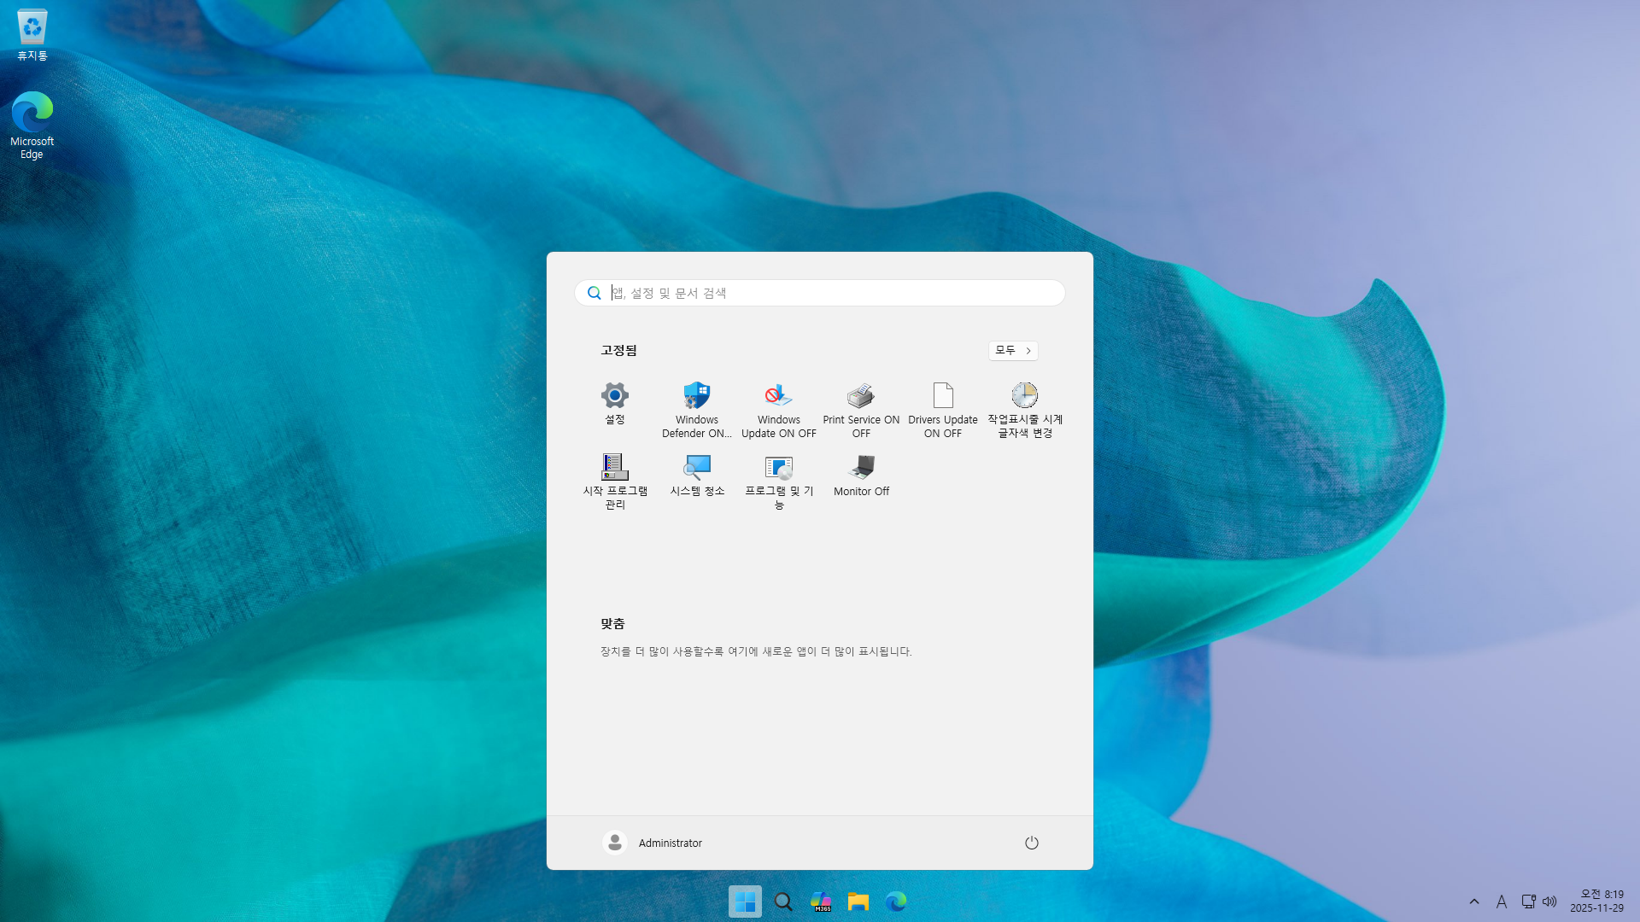Click the power button in Start menu
Screen dimensions: 1640x922
point(1032,843)
